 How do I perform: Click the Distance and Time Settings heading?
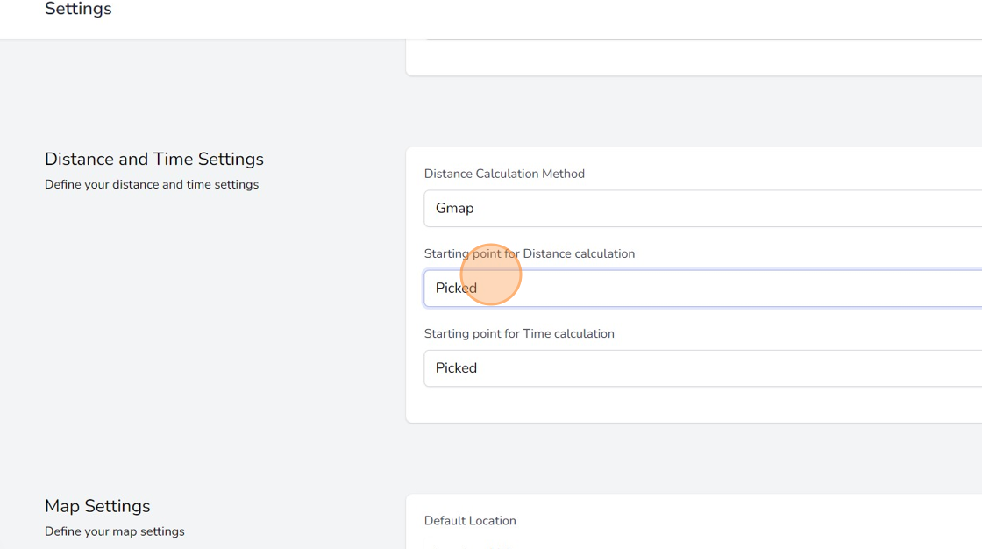pyautogui.click(x=154, y=159)
